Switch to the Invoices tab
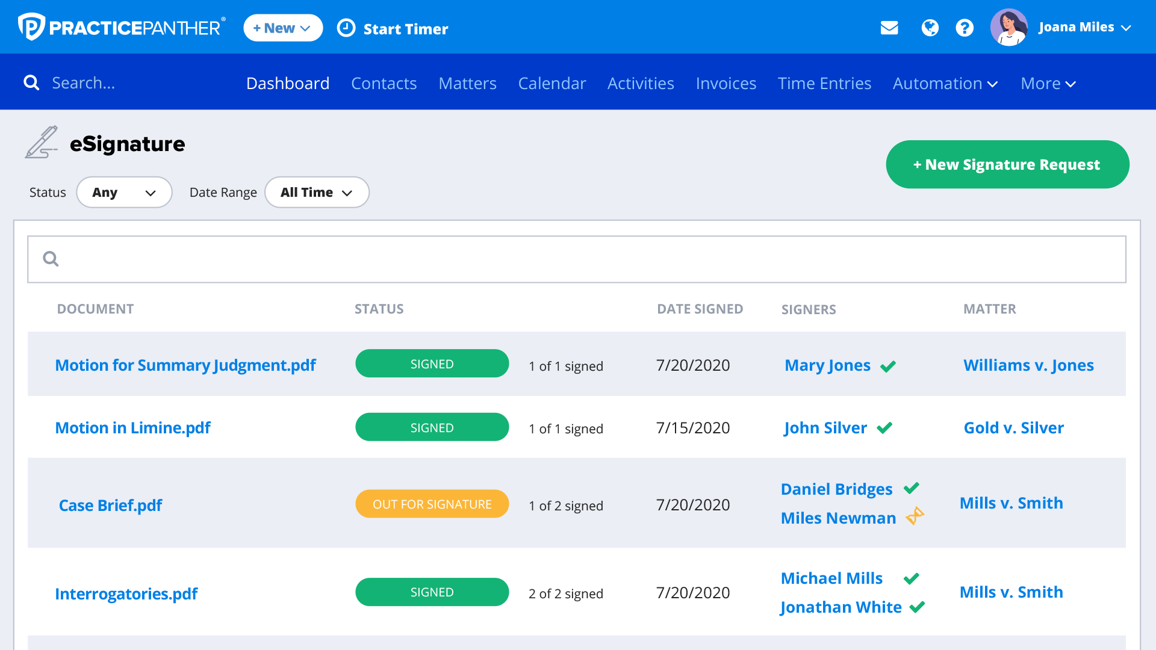 click(x=726, y=84)
